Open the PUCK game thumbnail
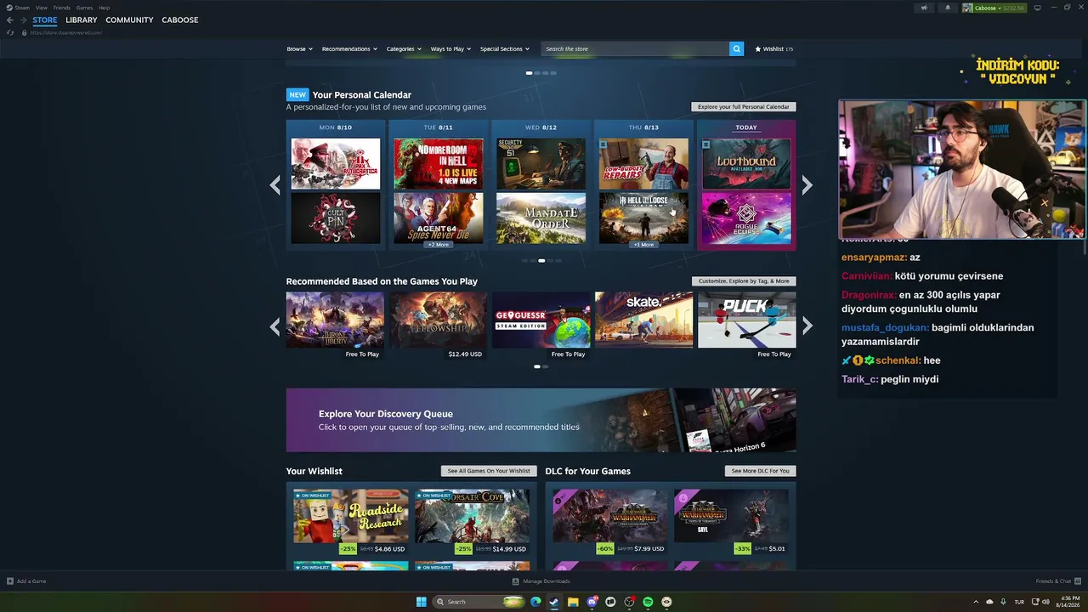 tap(747, 320)
